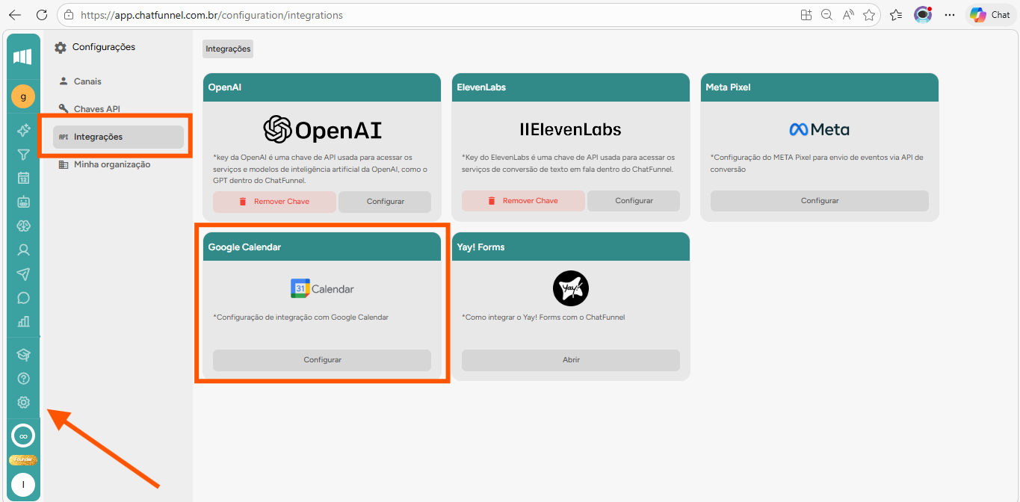The image size is (1020, 502).
Task: Open the bar chart reports icon
Action: tap(23, 322)
